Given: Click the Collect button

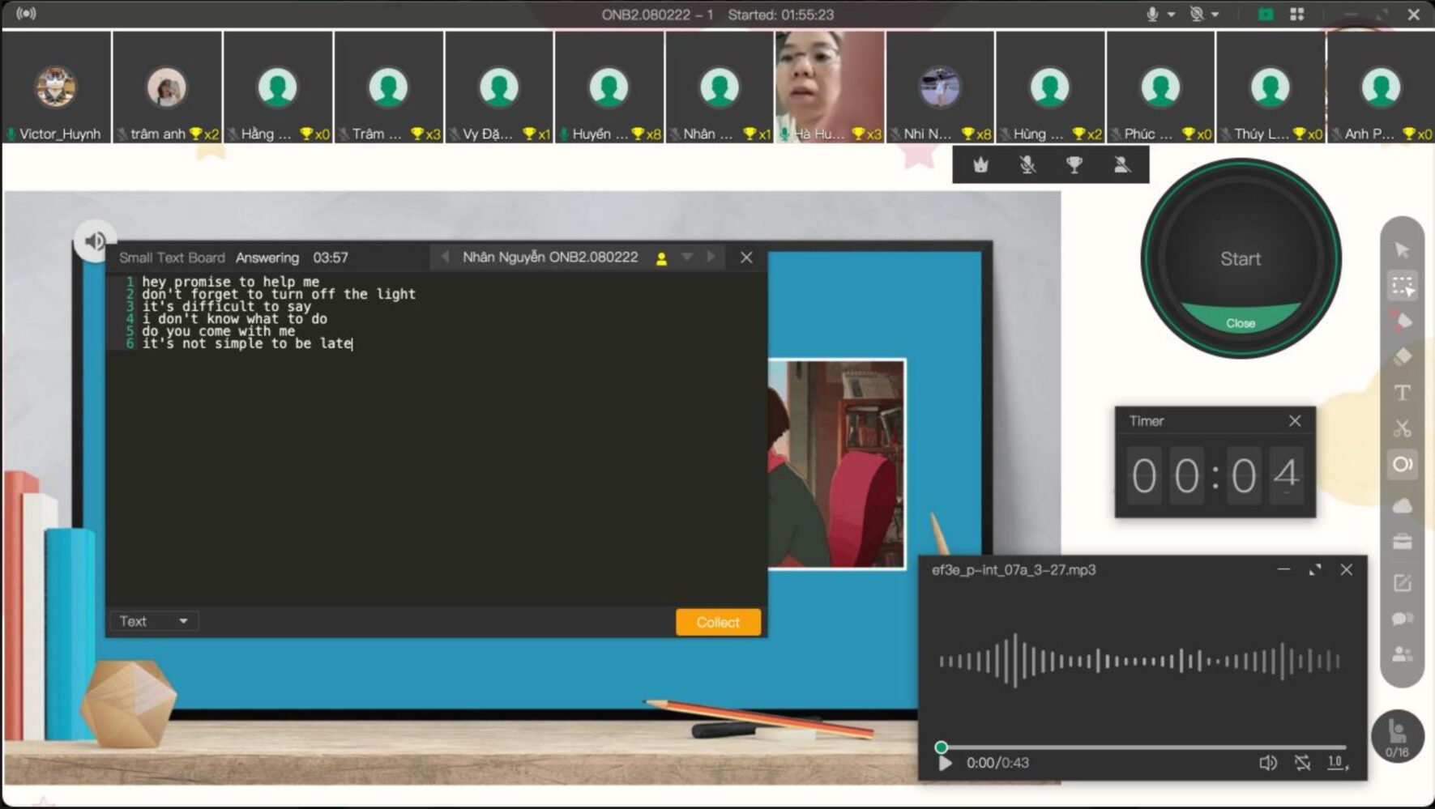Looking at the screenshot, I should pos(718,622).
